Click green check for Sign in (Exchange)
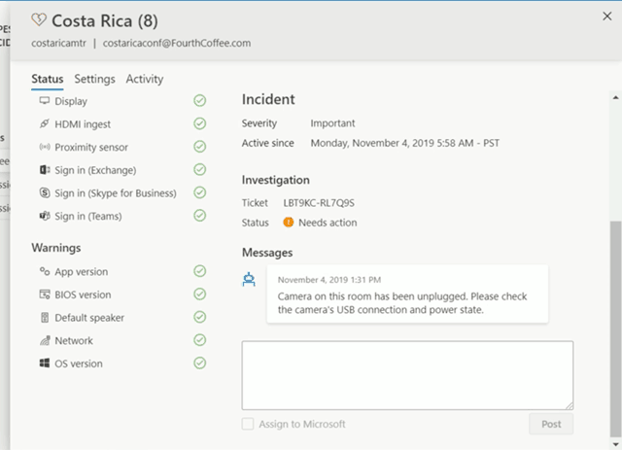Viewport: 622px width, 450px height. tap(200, 170)
